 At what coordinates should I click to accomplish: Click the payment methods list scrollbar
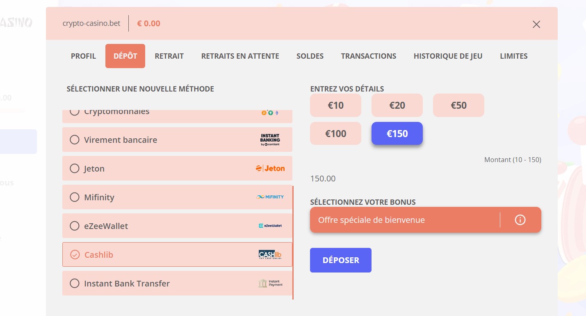point(293,242)
